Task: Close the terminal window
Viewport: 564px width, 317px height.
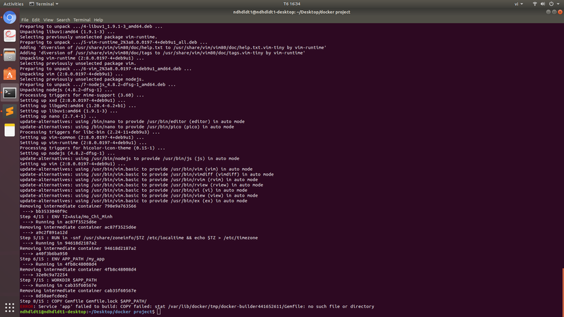Action: [560, 12]
